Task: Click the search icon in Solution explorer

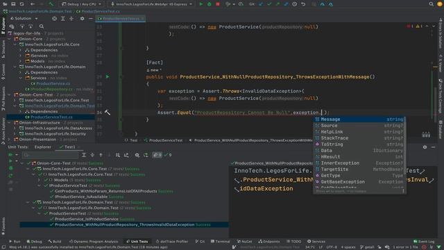Action: 42,26
